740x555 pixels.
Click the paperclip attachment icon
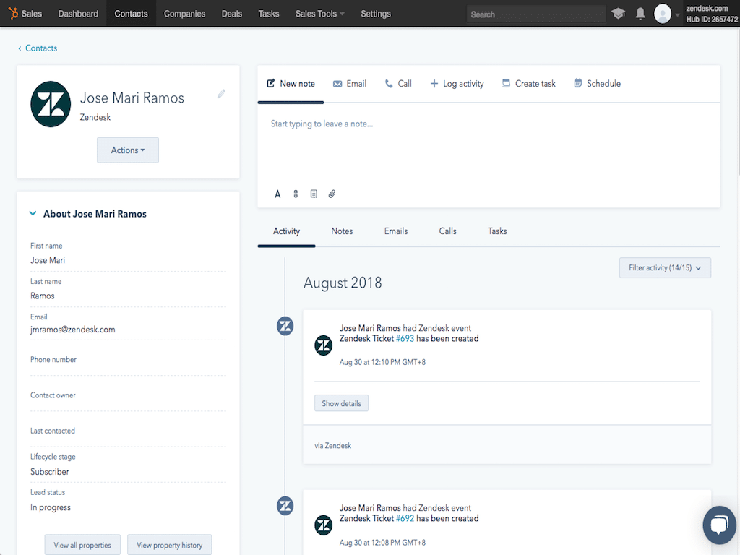tap(332, 194)
